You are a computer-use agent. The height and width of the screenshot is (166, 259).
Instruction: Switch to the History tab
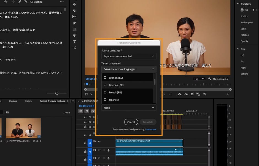coord(28,101)
